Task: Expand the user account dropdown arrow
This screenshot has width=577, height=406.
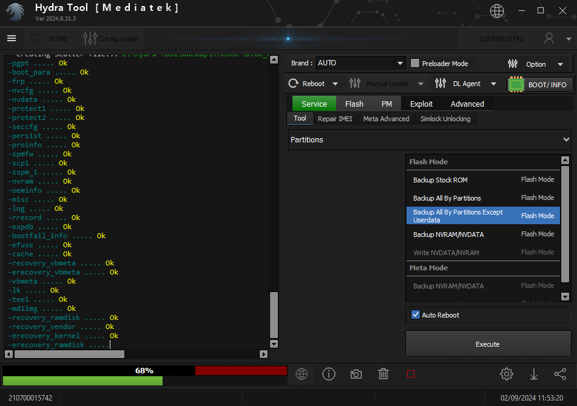Action: click(x=569, y=39)
